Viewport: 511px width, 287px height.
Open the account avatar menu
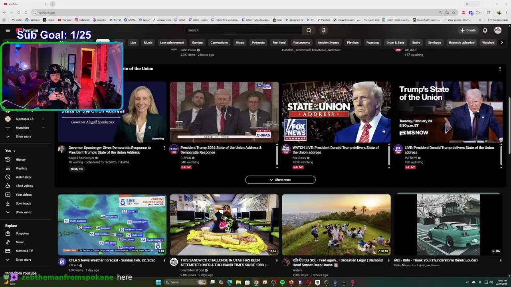[498, 30]
